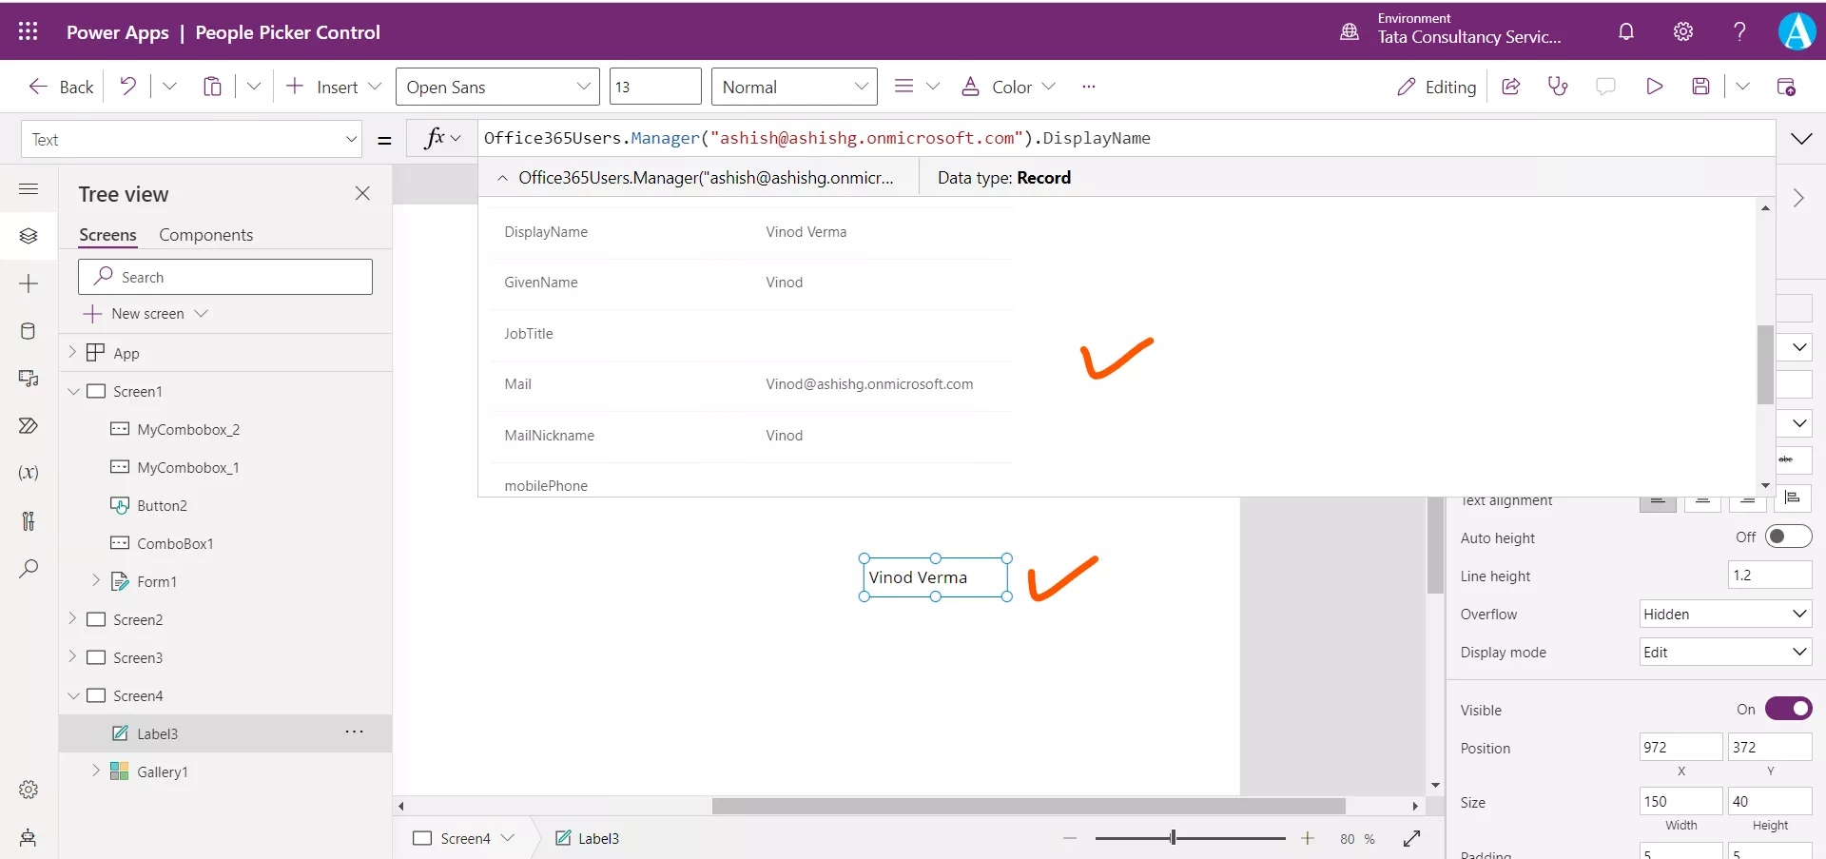Click the Preview app play icon
This screenshot has width=1826, height=859.
(1655, 87)
